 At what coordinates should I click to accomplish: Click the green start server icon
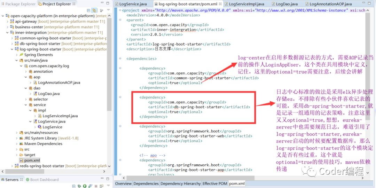(x=85, y=186)
